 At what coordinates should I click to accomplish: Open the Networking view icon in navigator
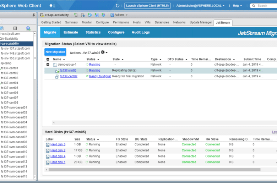pos(28,28)
